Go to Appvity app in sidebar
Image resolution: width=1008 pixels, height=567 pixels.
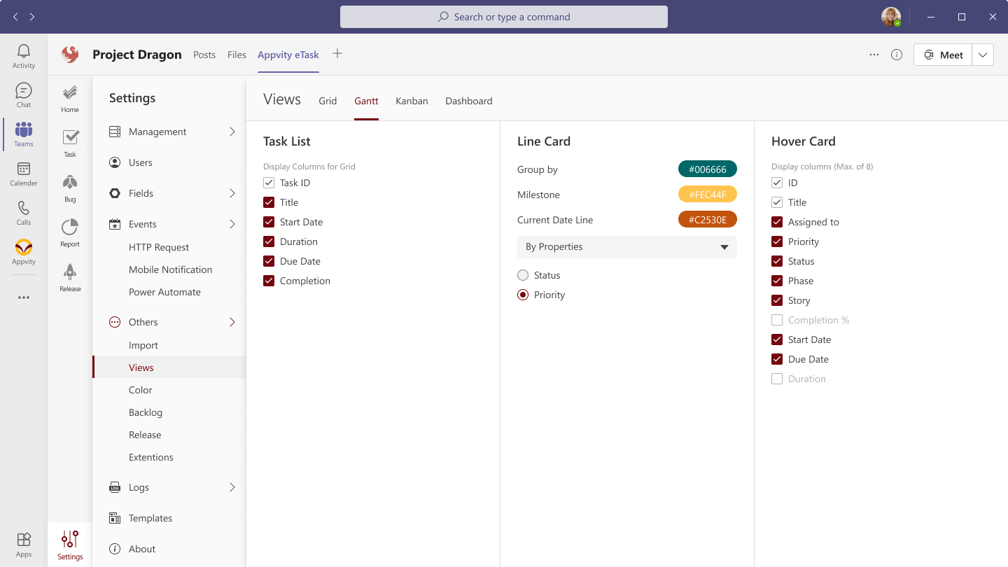(24, 250)
